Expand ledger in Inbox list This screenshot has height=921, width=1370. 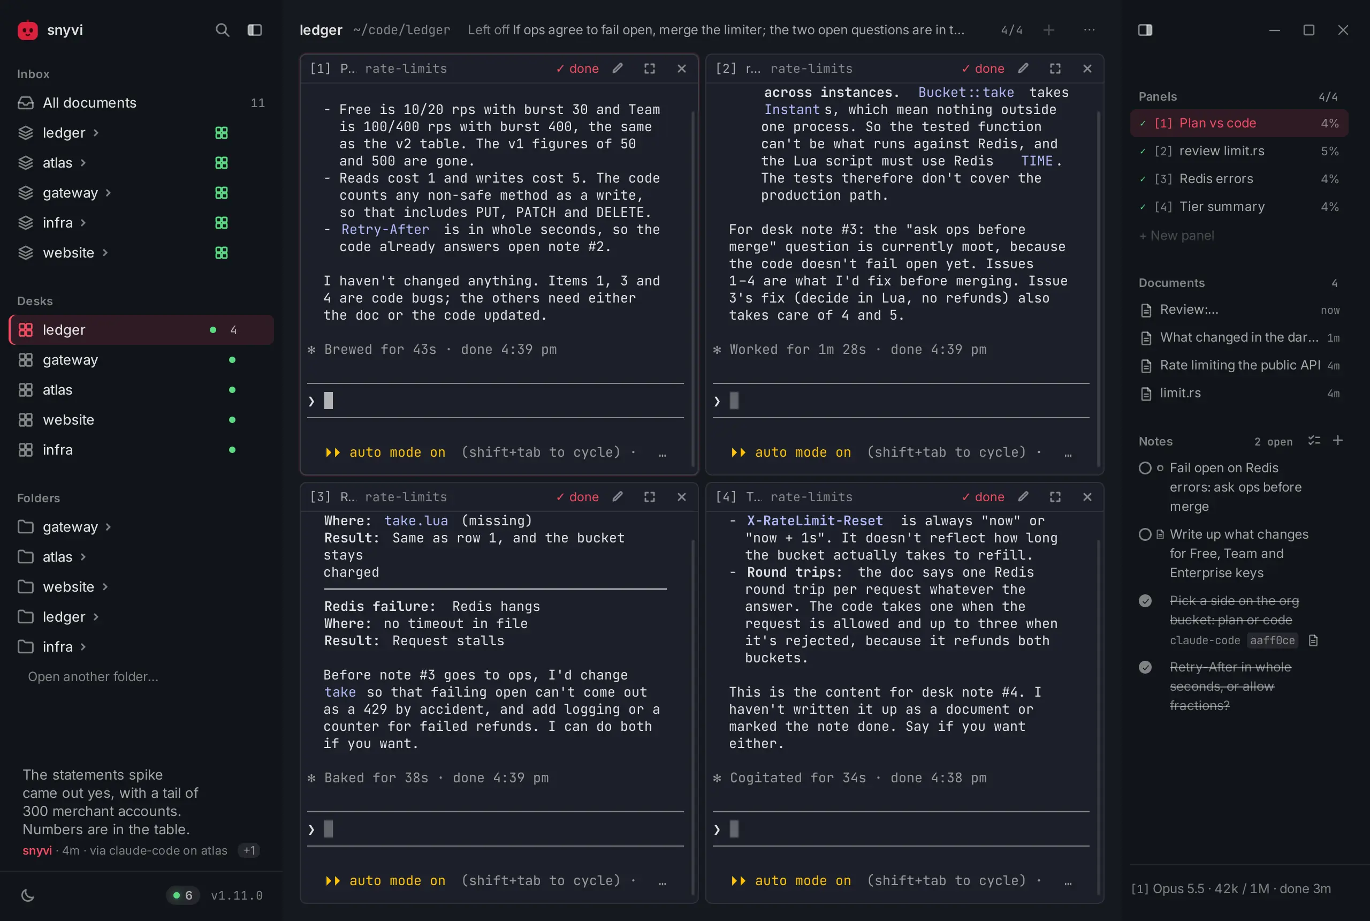click(96, 133)
